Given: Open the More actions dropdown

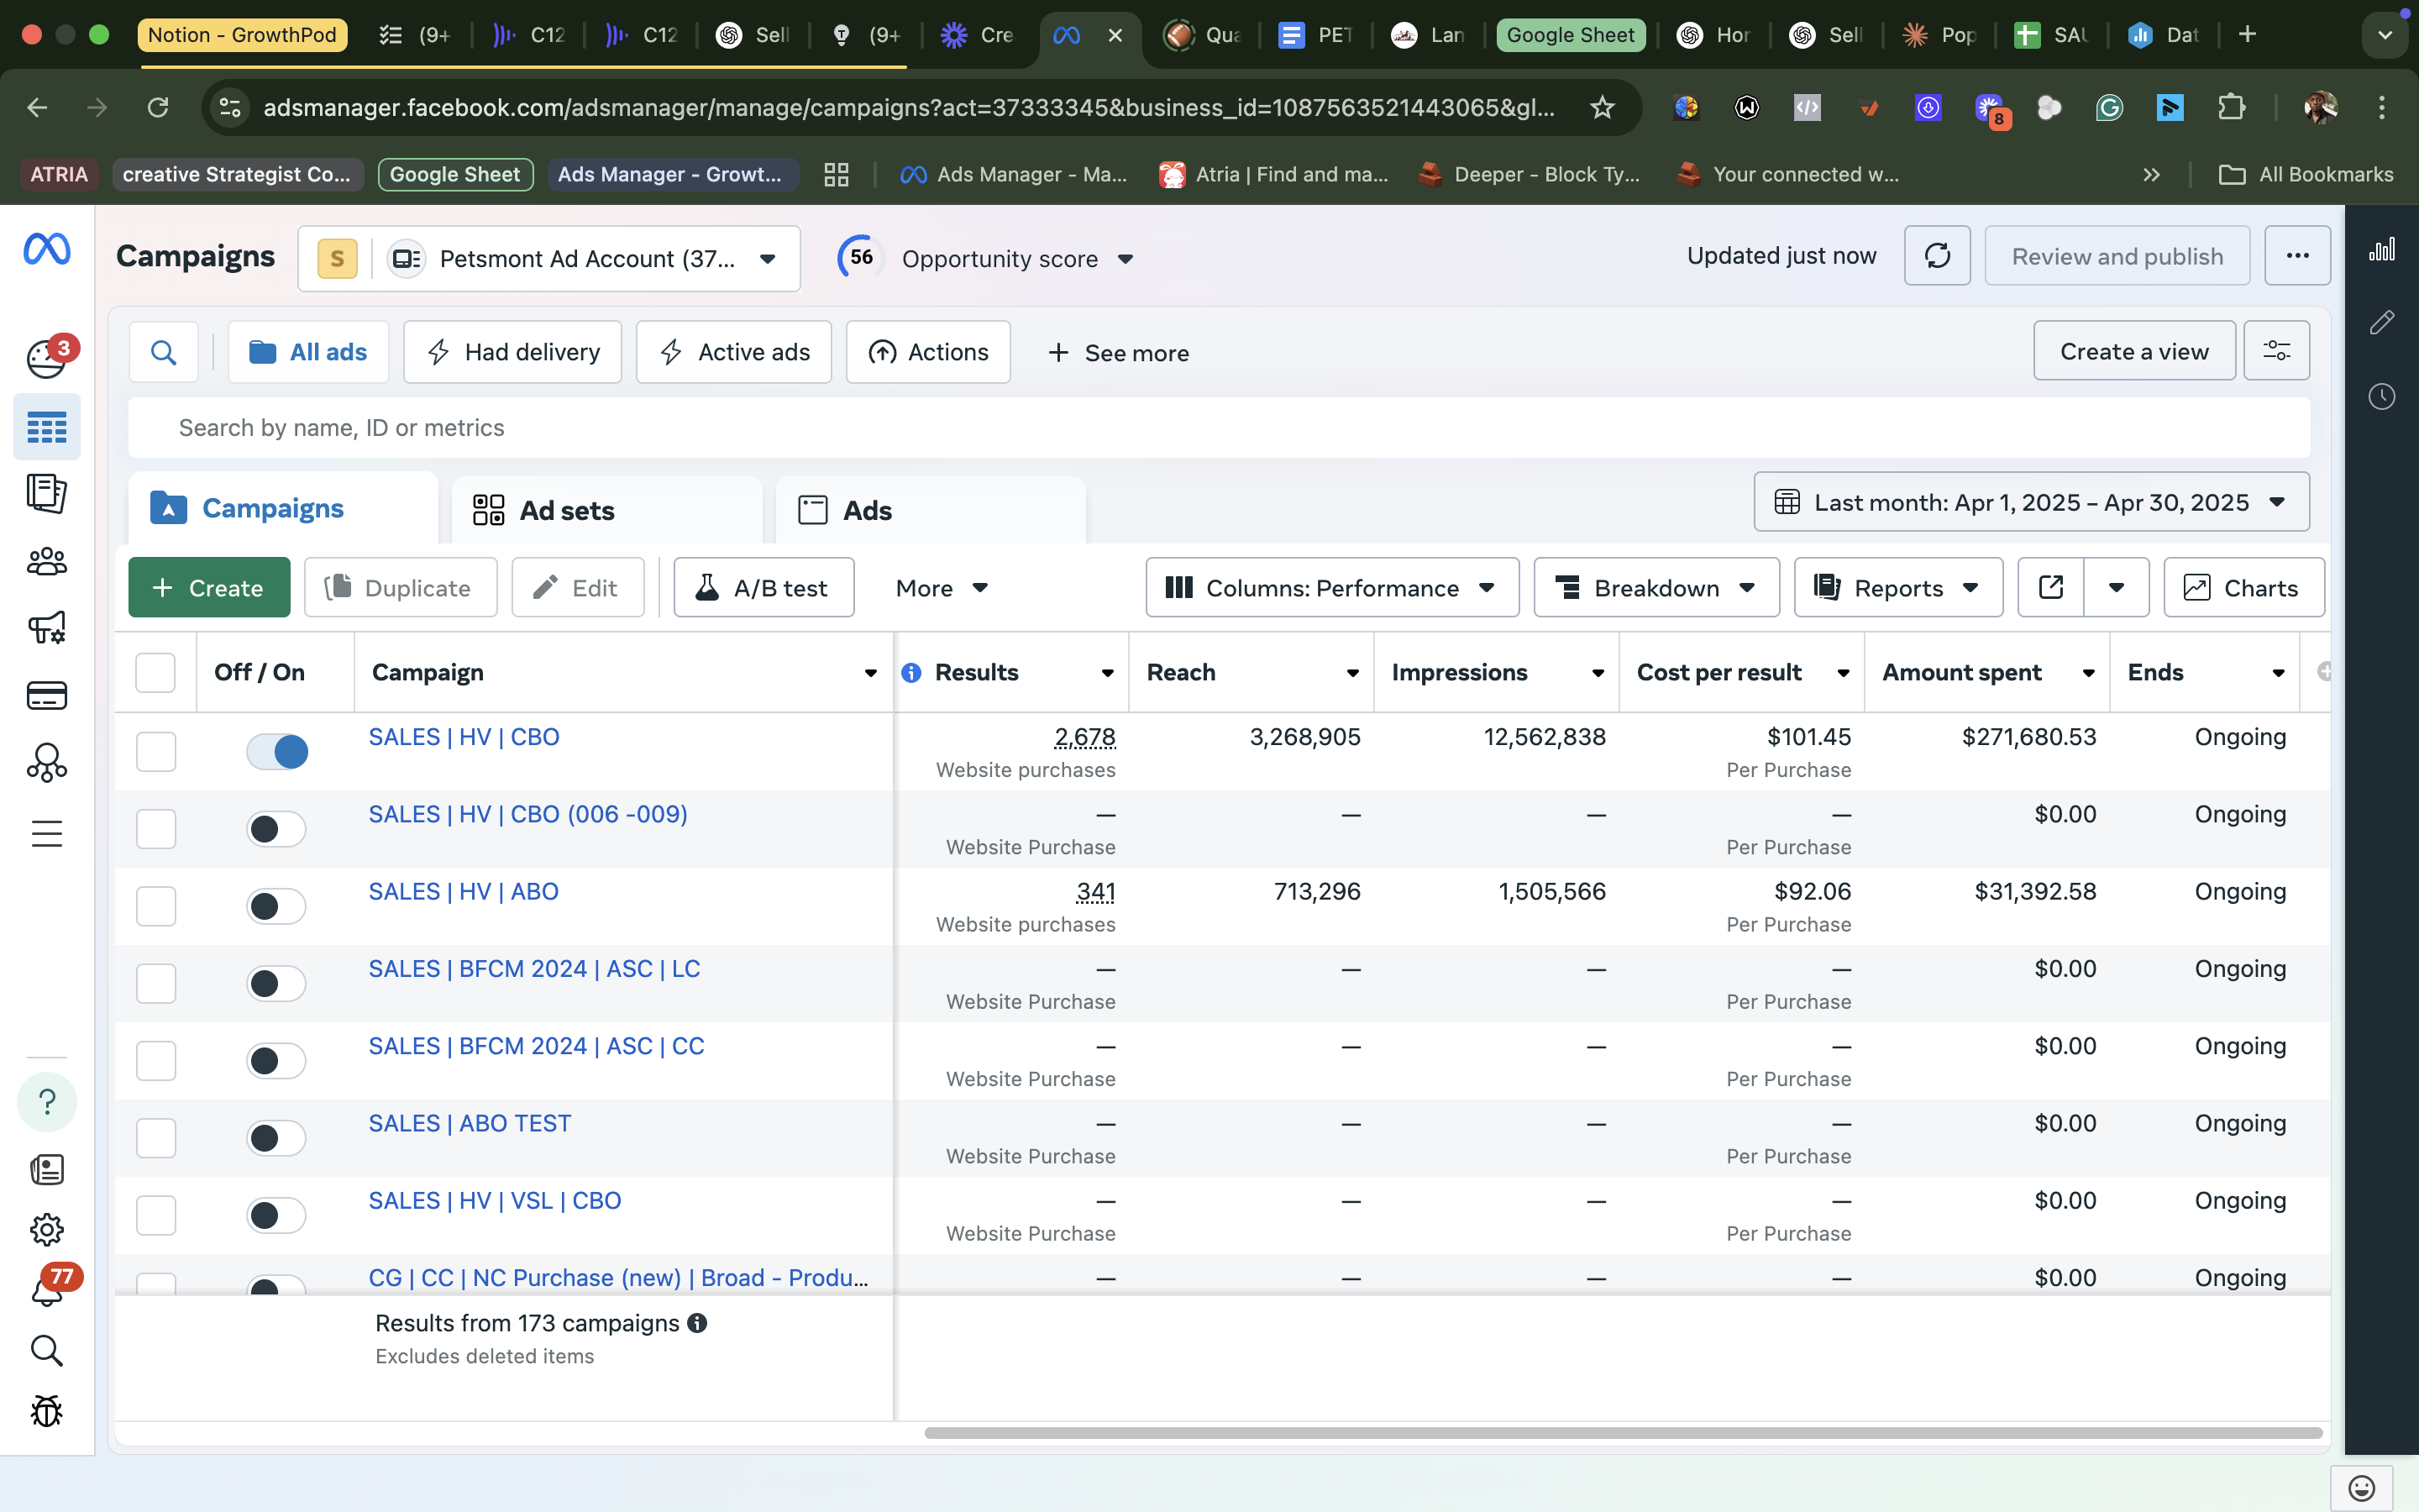Looking at the screenshot, I should click(942, 587).
